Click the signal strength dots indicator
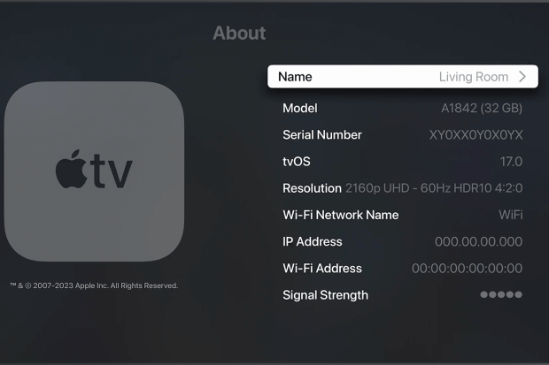 pos(501,294)
